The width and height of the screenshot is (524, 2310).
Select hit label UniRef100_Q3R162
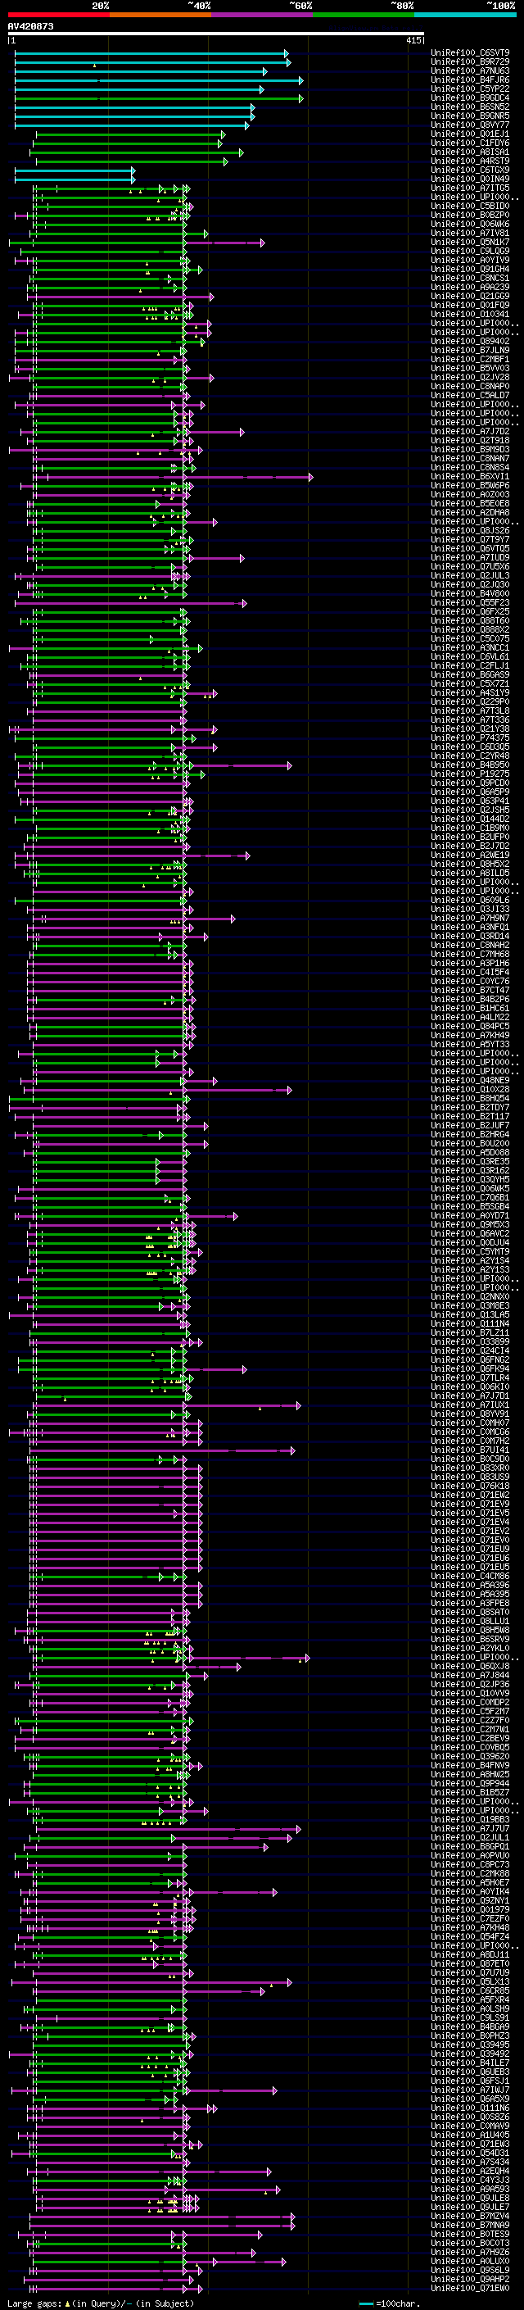coord(470,1170)
